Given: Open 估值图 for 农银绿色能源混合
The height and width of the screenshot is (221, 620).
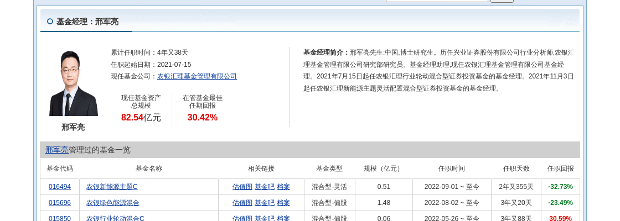Looking at the screenshot, I should (x=242, y=203).
